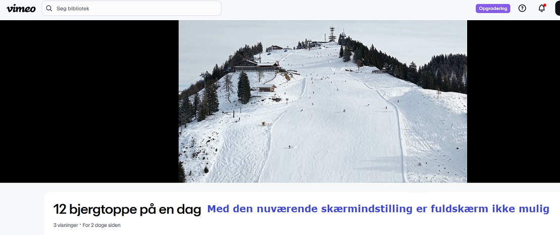Click the blue fuldskærm warning text

pyautogui.click(x=378, y=209)
